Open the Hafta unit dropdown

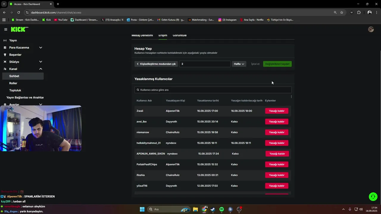(239, 64)
